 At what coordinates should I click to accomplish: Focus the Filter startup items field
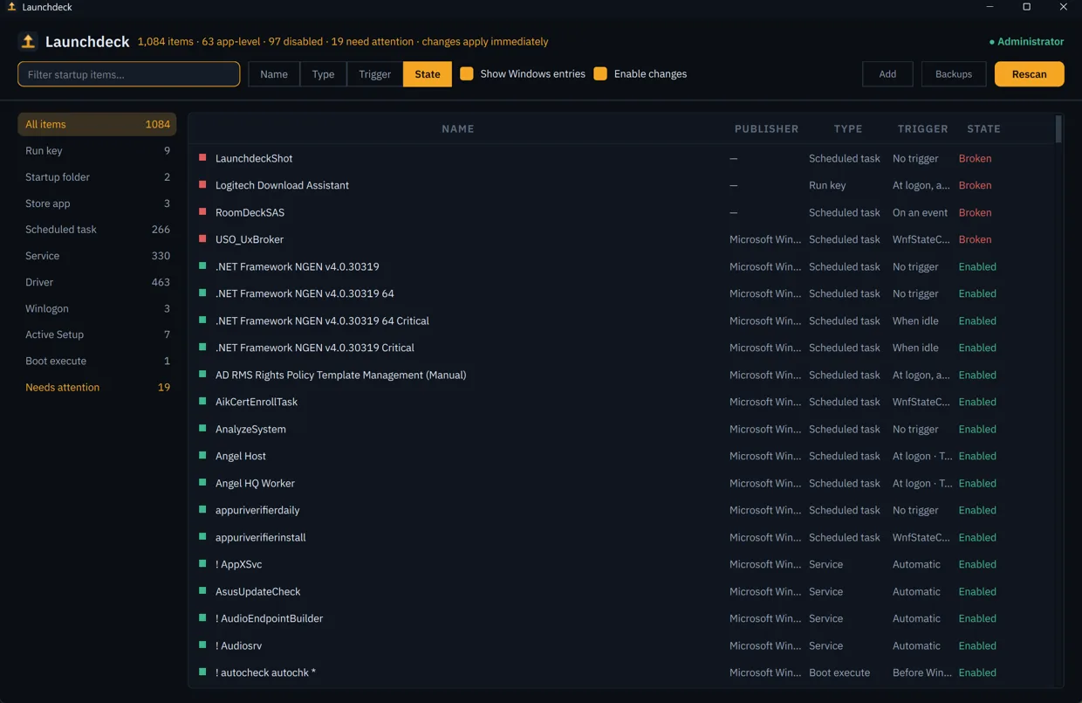click(x=129, y=74)
